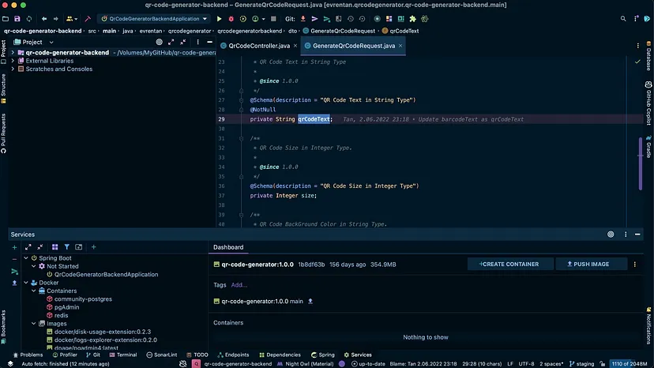Hide the Services panel minus icon
Image resolution: width=654 pixels, height=368 pixels.
coord(637,235)
